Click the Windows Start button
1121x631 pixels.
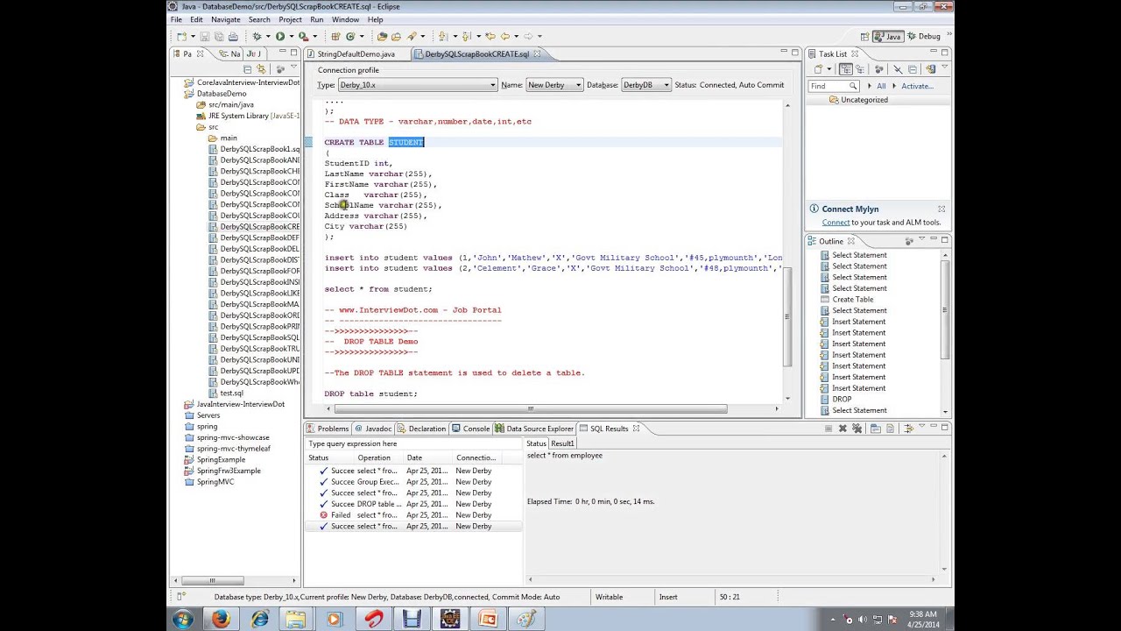point(183,620)
